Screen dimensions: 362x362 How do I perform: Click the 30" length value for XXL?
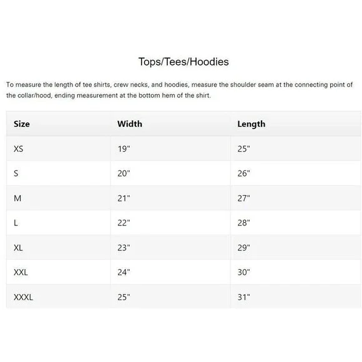coord(244,272)
